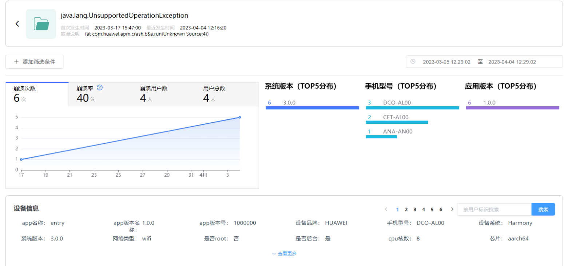
Task: Select page 1 in pagination
Action: [398, 209]
